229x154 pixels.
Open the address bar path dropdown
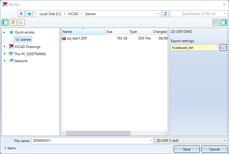[158, 14]
